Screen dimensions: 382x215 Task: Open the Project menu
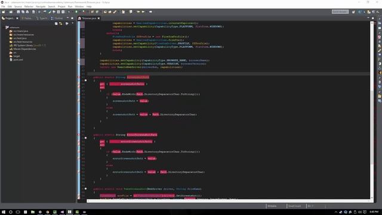[x=61, y=7]
